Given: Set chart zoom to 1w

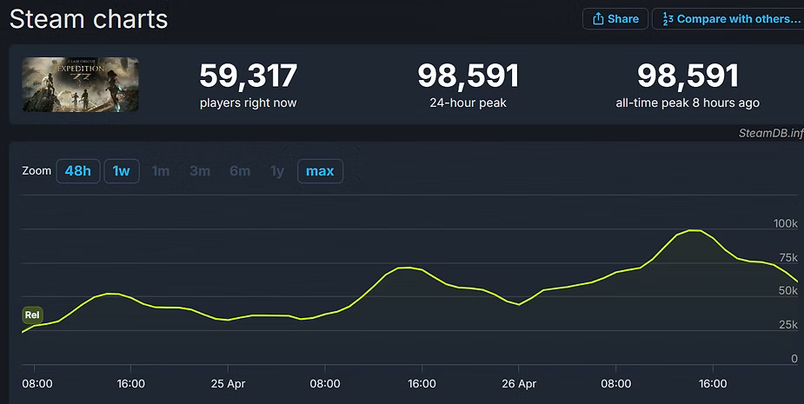Looking at the screenshot, I should 122,171.
